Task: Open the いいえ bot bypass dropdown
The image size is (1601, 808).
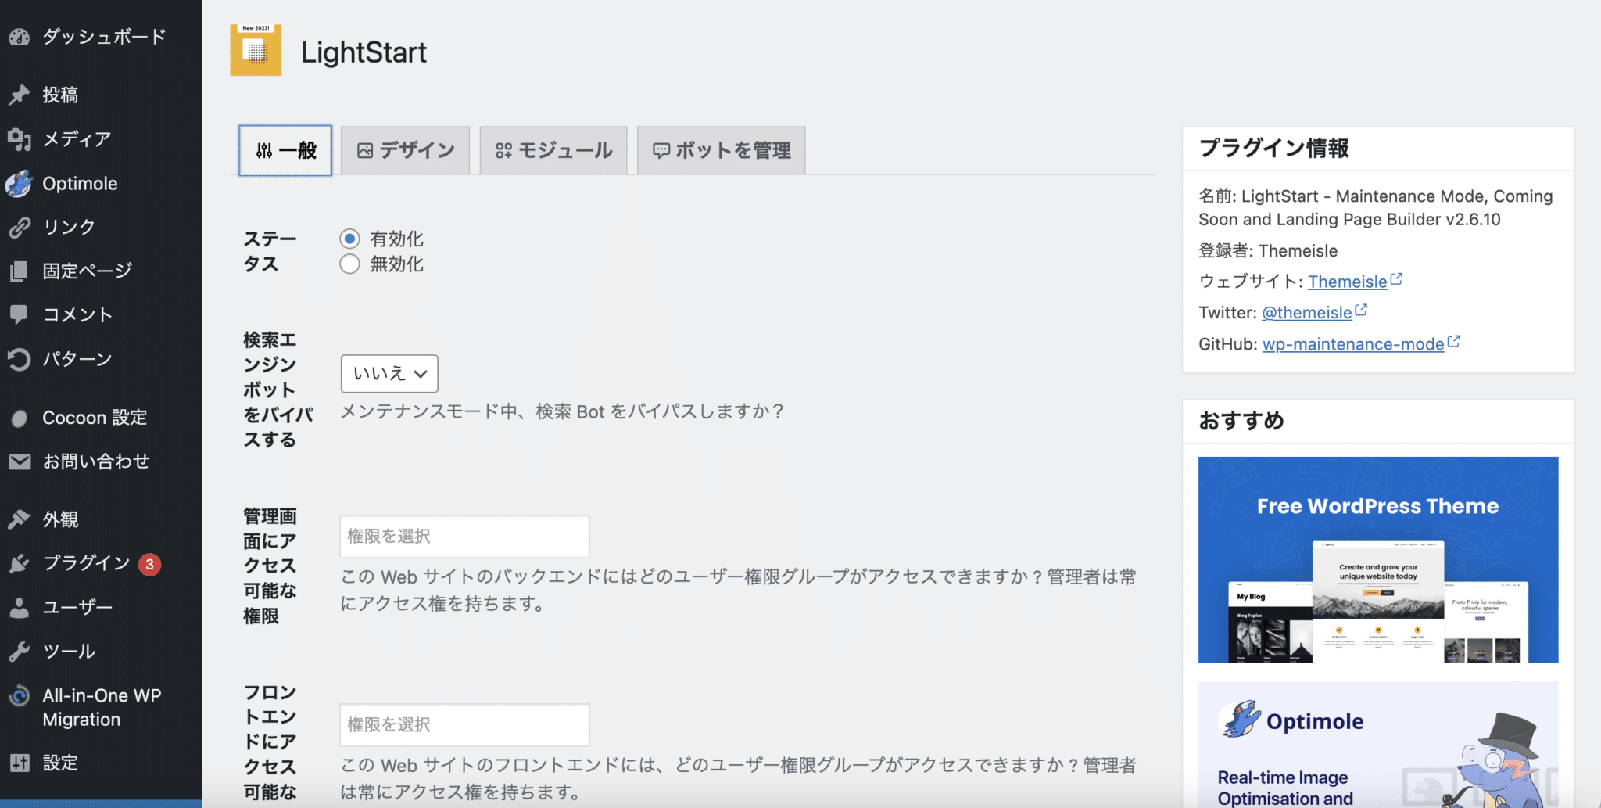Action: [x=389, y=374]
